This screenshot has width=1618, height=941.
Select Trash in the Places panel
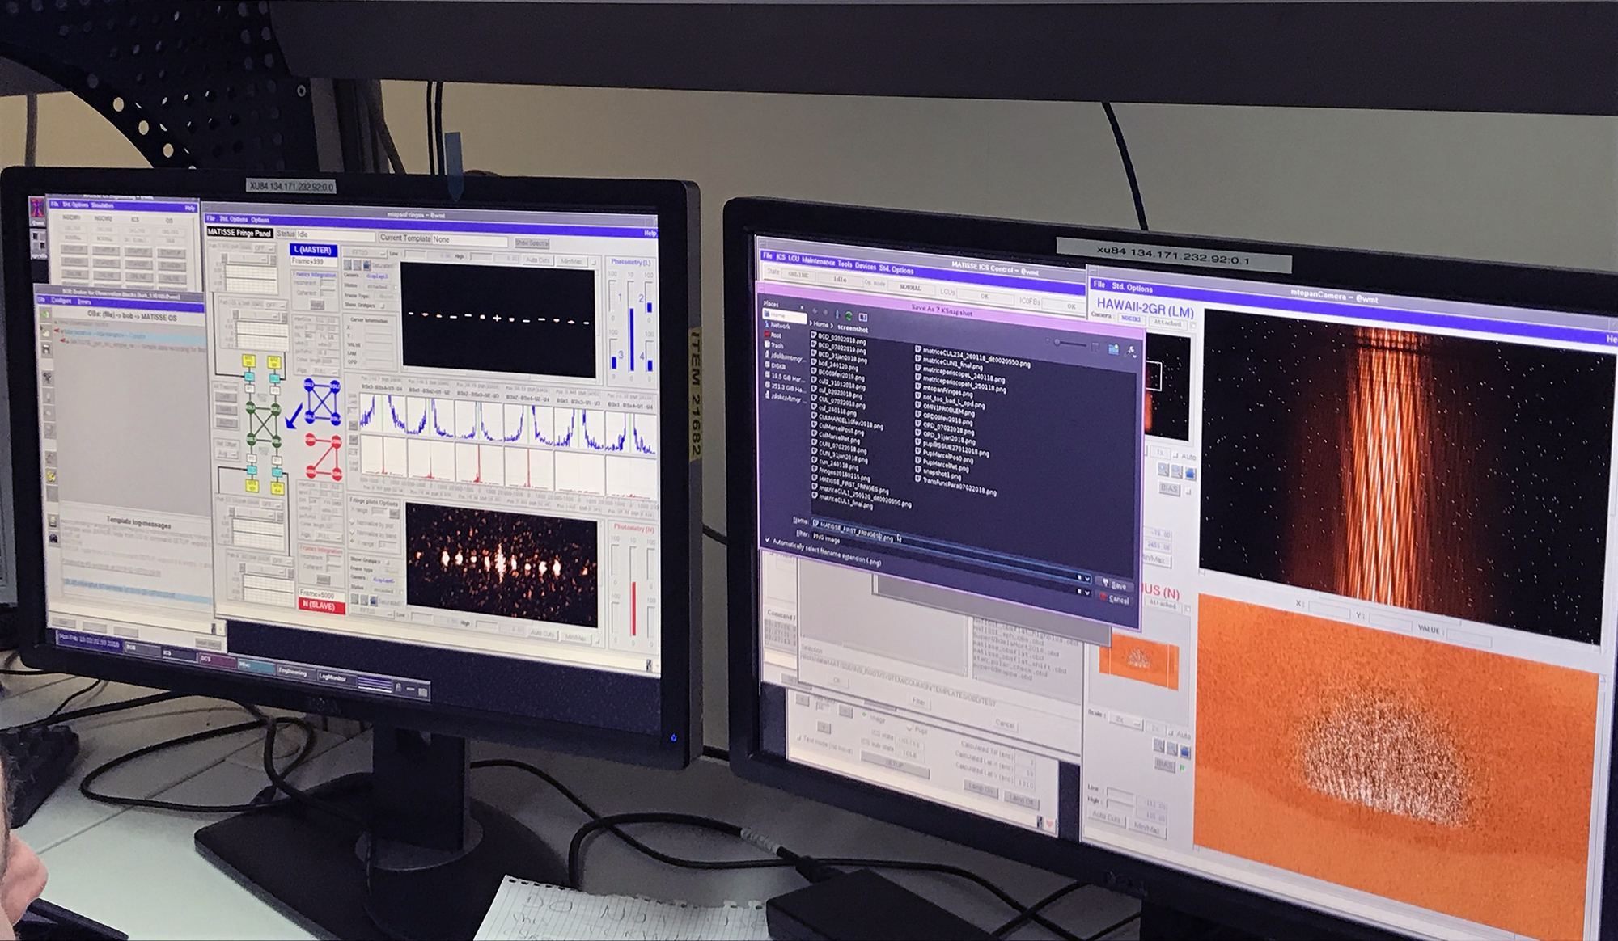(774, 345)
